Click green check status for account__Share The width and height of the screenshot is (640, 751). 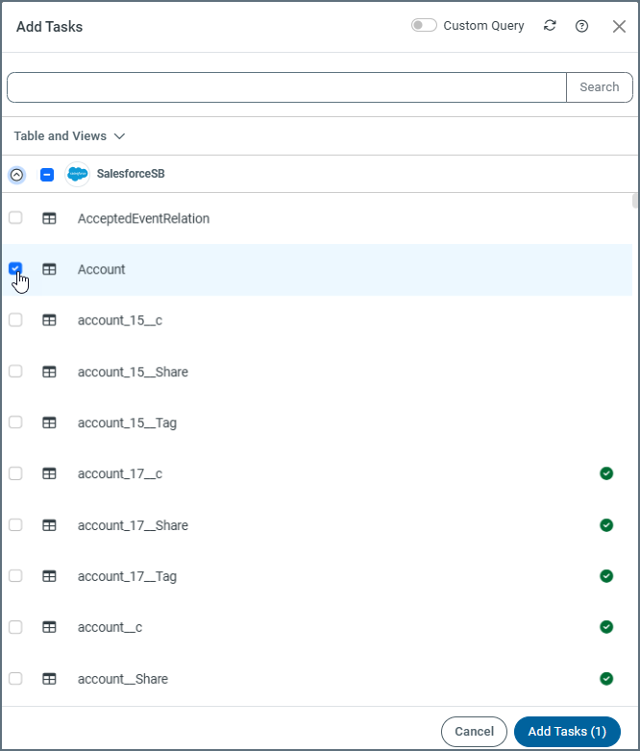[x=605, y=678]
